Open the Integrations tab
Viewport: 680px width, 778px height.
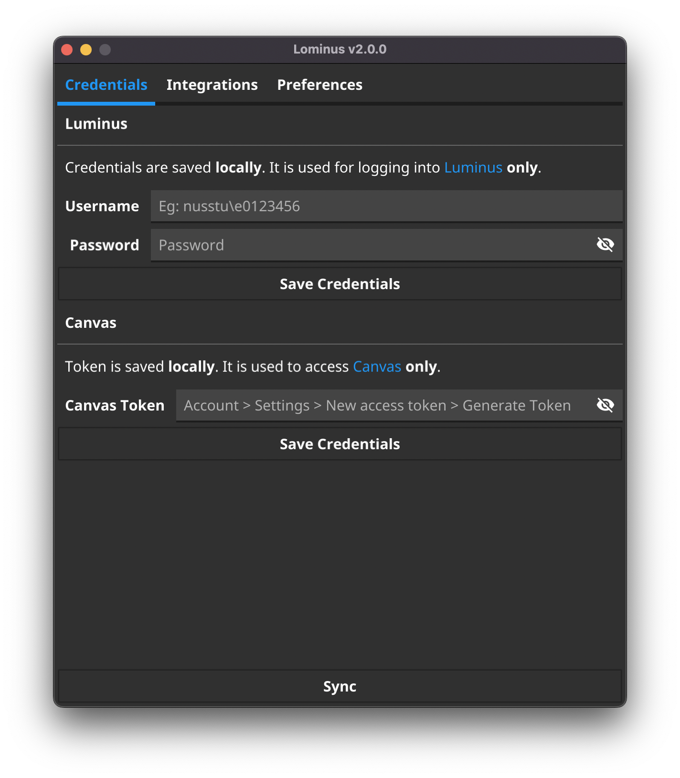pos(212,85)
